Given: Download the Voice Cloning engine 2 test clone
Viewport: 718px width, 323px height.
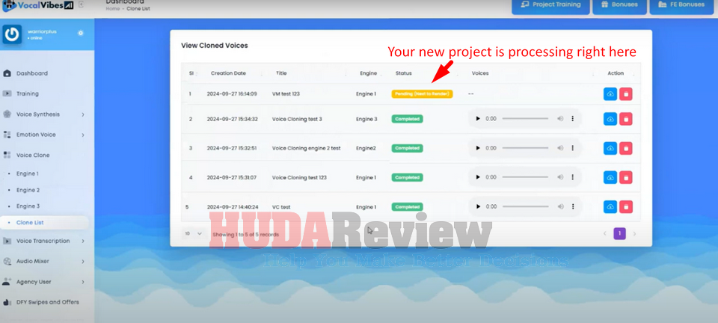Looking at the screenshot, I should click(x=610, y=148).
